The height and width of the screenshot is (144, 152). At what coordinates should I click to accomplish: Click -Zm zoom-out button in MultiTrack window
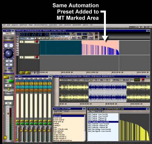[28, 73]
